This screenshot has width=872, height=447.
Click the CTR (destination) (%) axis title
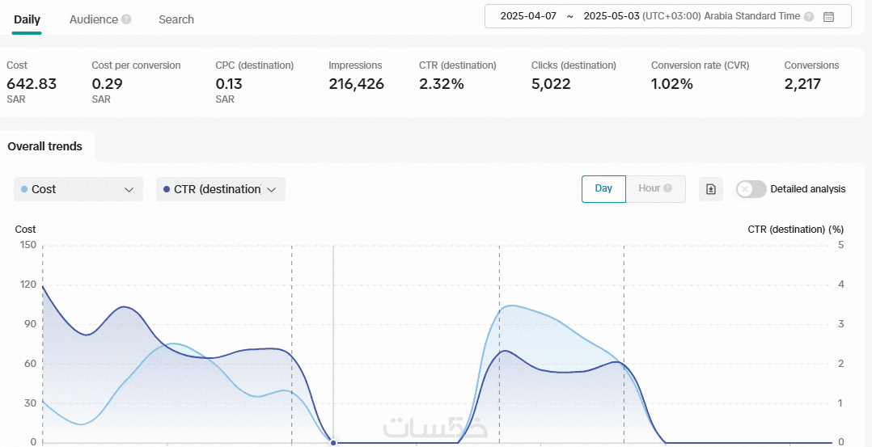(x=796, y=229)
